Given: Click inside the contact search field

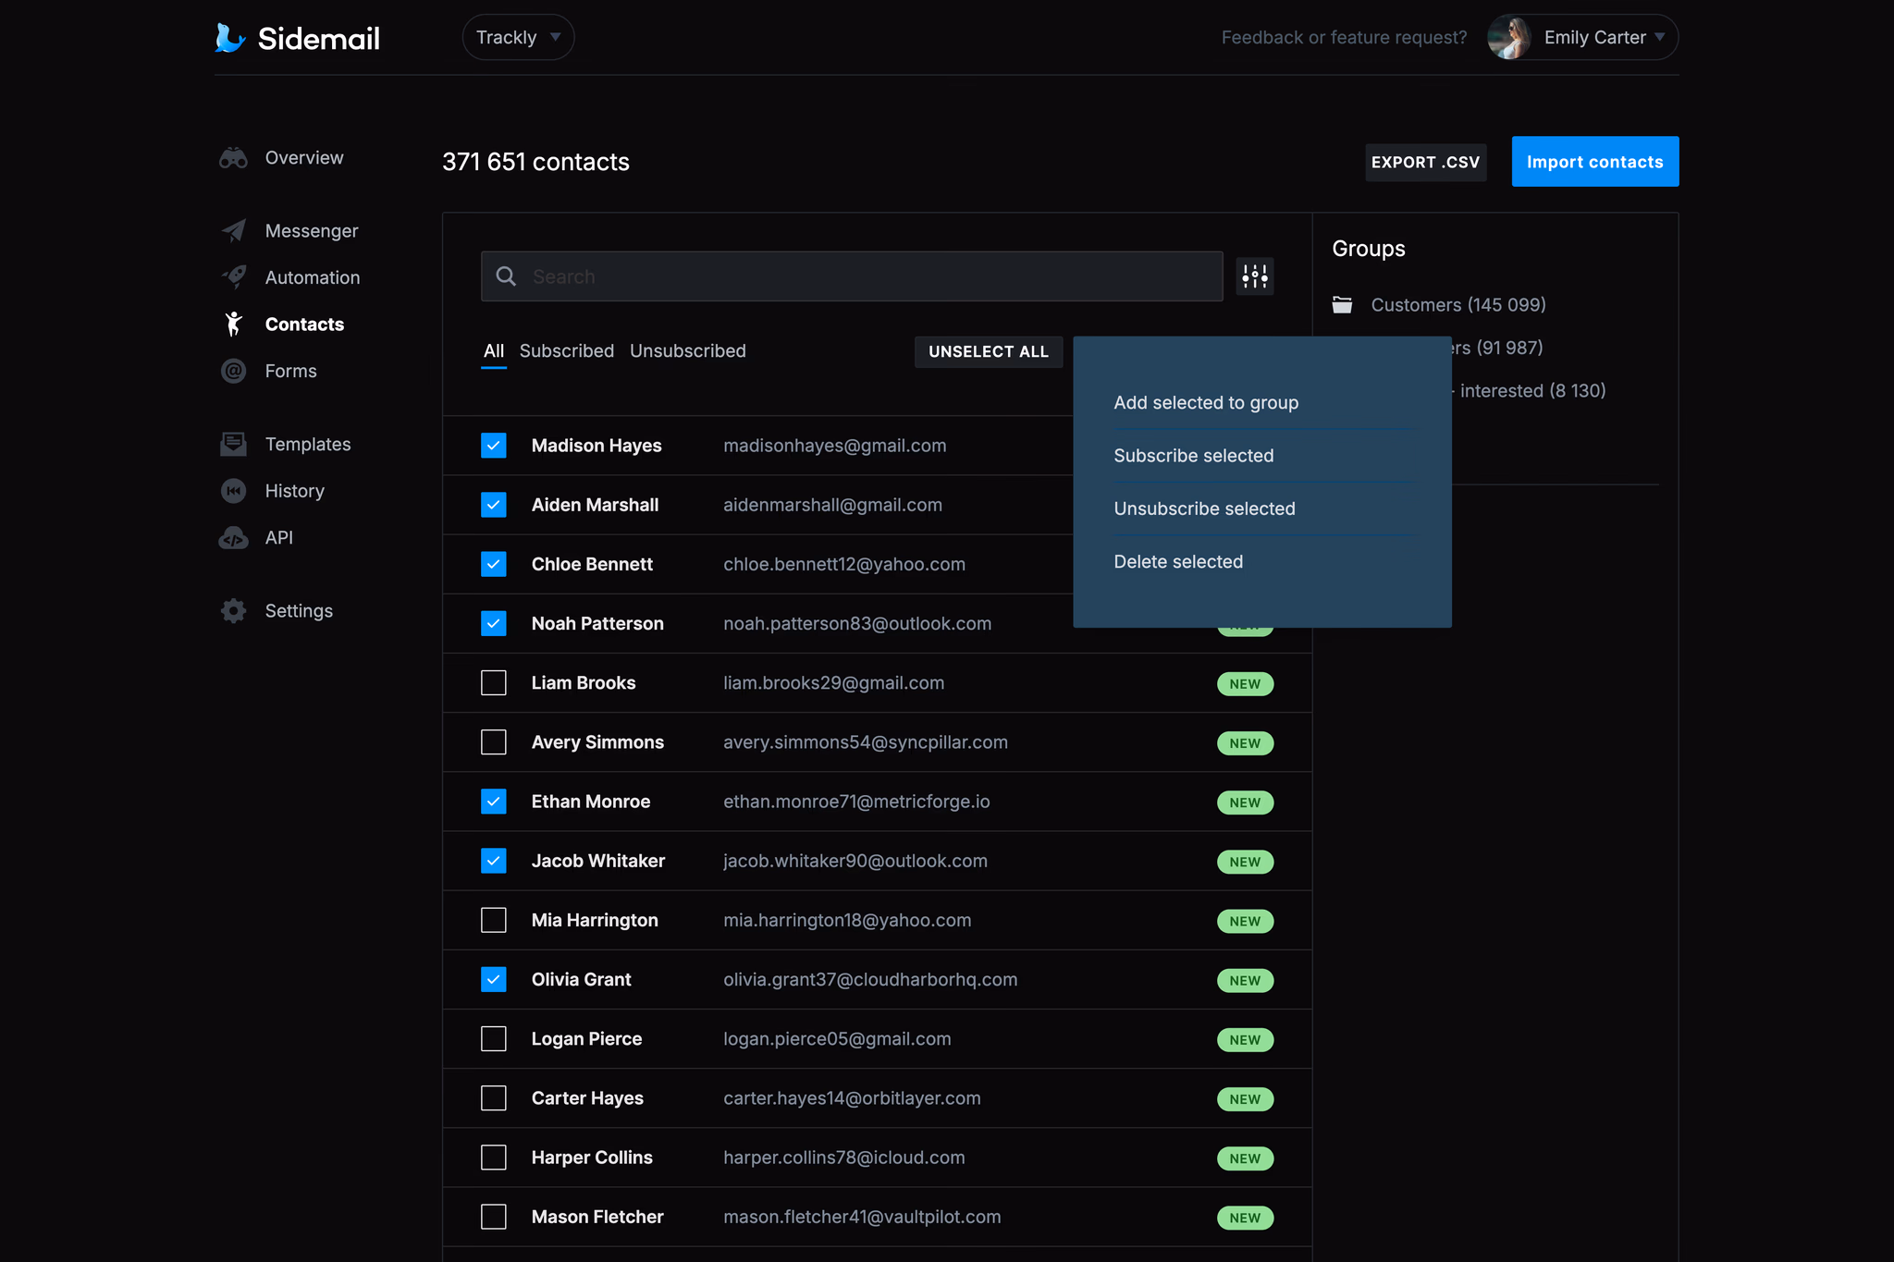Looking at the screenshot, I should (851, 276).
